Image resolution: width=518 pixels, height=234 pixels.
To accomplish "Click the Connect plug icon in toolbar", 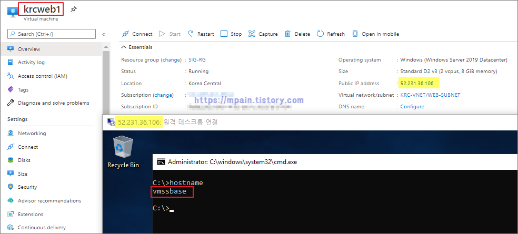I will (125, 34).
